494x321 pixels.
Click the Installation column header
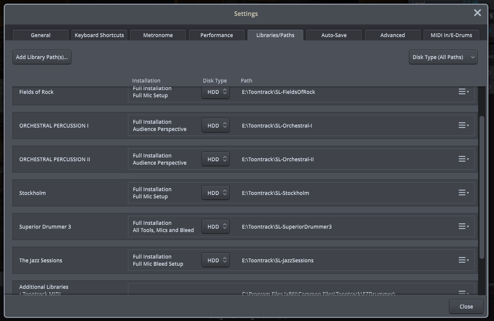pyautogui.click(x=146, y=81)
